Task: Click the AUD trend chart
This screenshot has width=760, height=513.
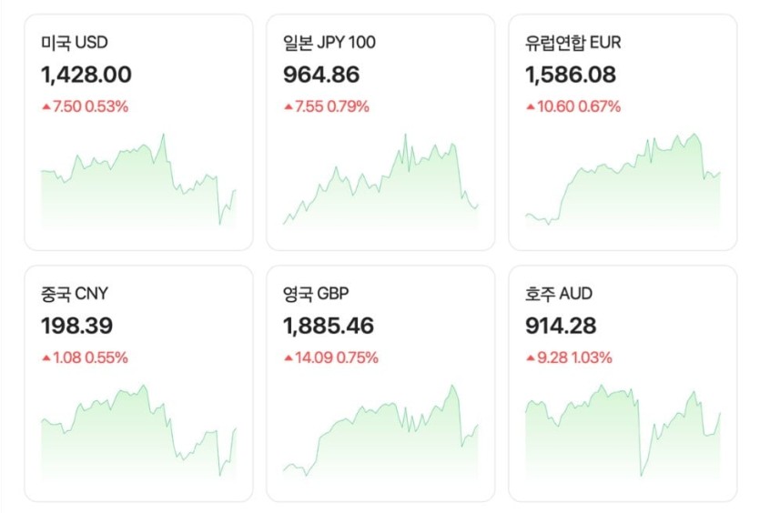Action: [x=623, y=433]
